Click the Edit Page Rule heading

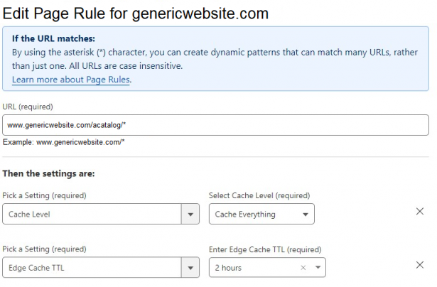136,12
